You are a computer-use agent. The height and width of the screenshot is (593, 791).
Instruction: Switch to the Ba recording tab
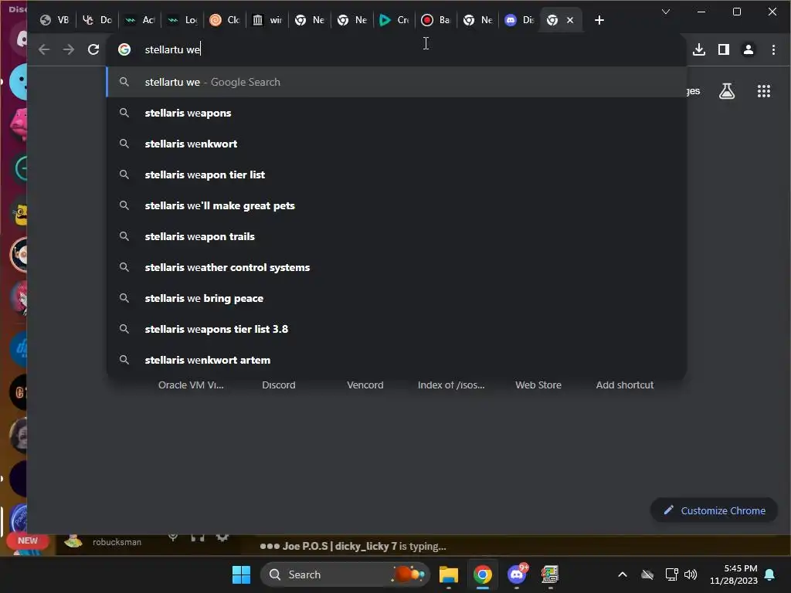(436, 20)
